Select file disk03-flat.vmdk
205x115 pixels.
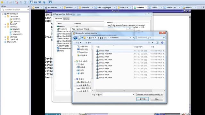(x=105, y=66)
